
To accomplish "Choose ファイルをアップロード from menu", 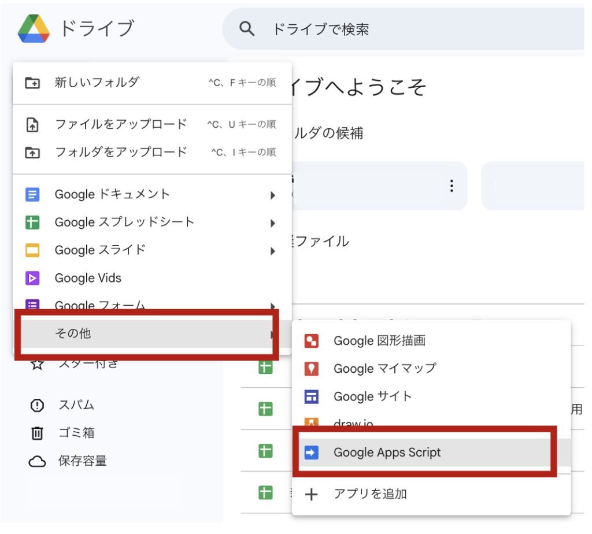I will point(152,124).
